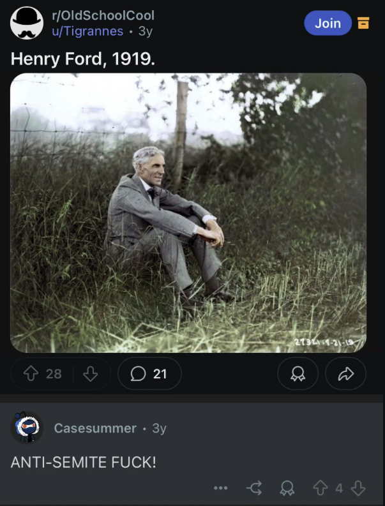
Task: Open the comment's three-dot more options
Action: click(221, 488)
